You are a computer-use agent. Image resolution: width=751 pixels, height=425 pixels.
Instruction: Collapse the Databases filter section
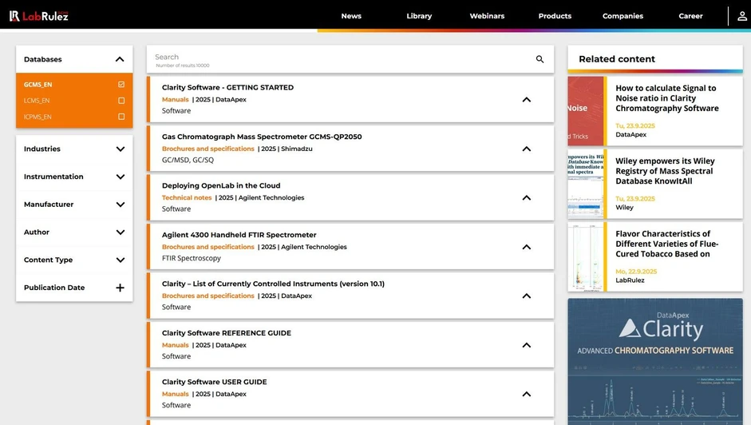click(x=120, y=59)
